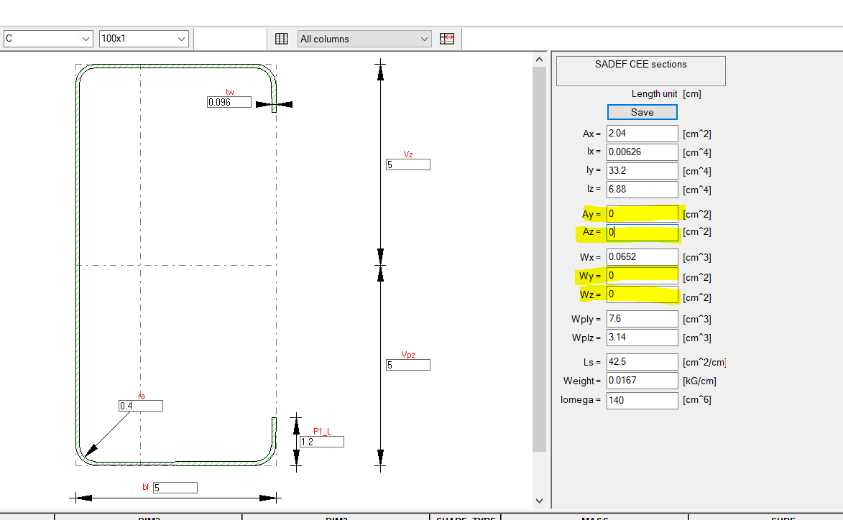Select the Wply input box
Viewport: 843px width, 520px height.
click(x=642, y=319)
